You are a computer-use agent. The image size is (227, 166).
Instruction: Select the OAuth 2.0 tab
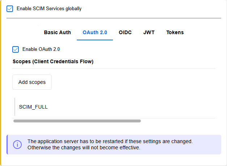point(95,32)
